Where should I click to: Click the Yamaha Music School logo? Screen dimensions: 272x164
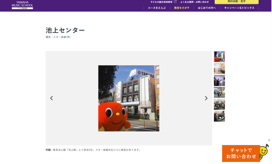[22, 5]
